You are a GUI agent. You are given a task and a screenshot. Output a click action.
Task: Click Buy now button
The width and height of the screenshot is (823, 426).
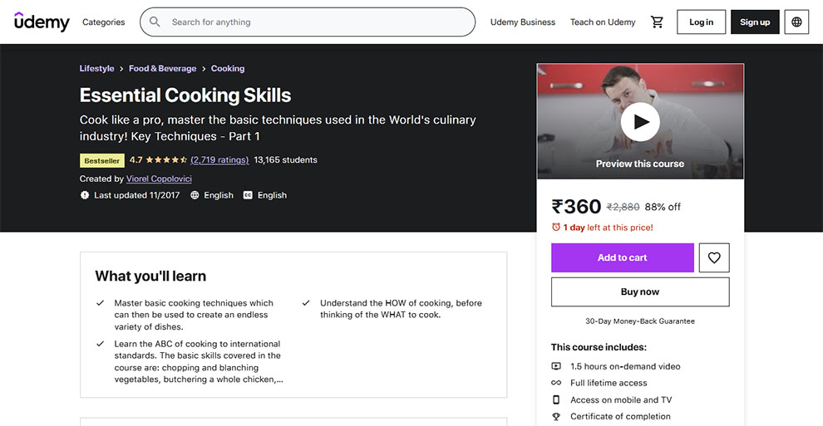click(640, 291)
